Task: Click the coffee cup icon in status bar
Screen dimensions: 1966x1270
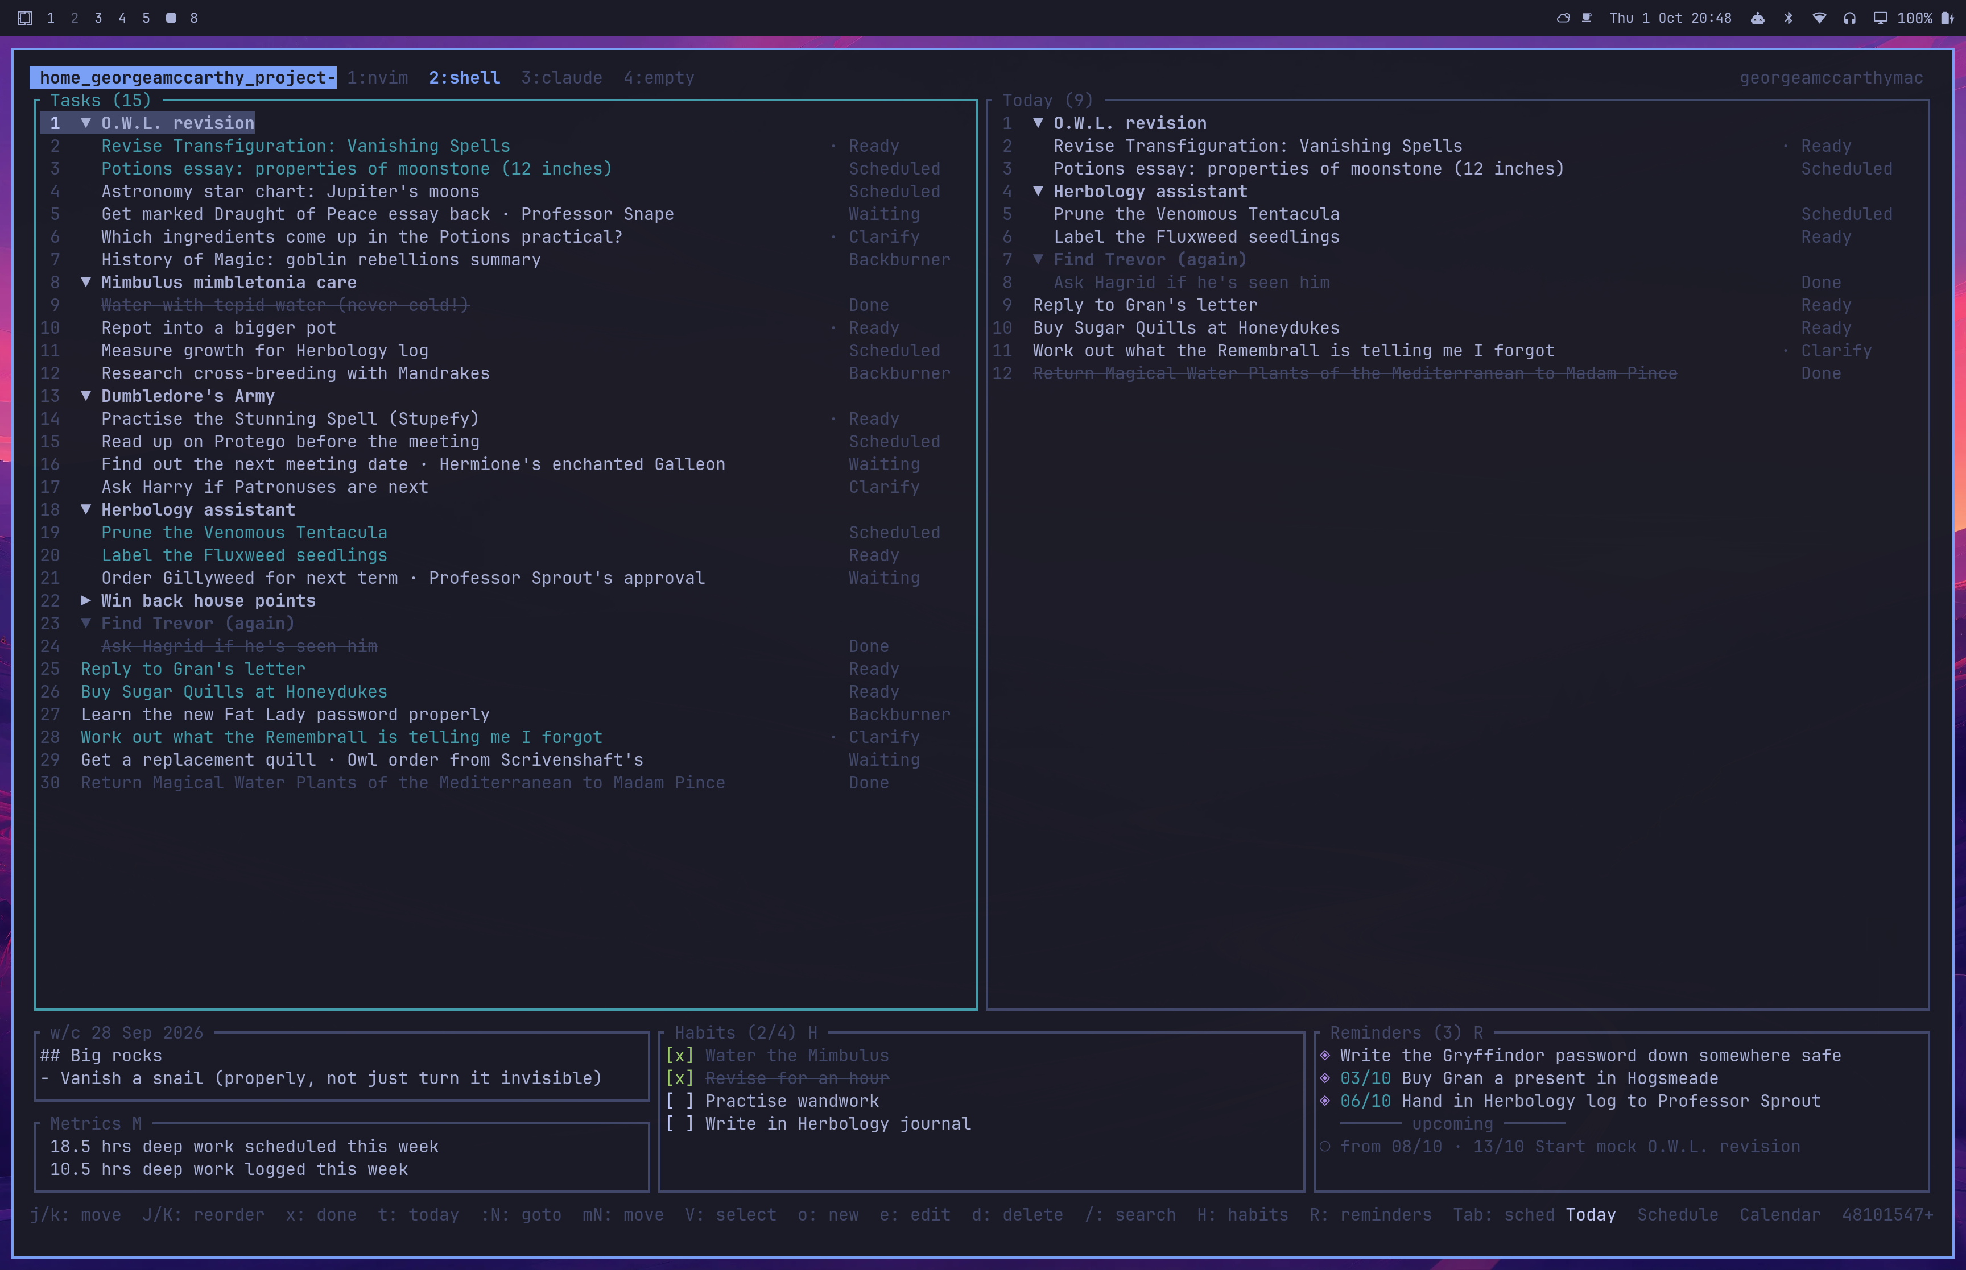Action: [x=1587, y=18]
